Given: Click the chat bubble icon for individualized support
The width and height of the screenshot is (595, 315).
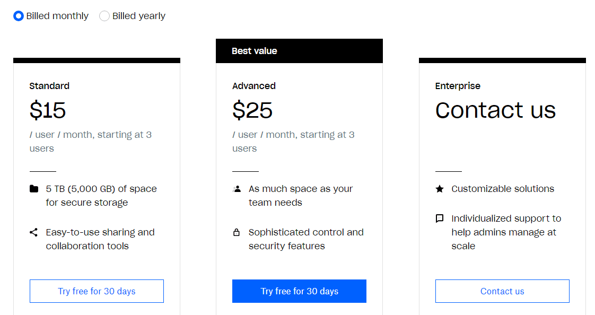Looking at the screenshot, I should click(x=440, y=218).
